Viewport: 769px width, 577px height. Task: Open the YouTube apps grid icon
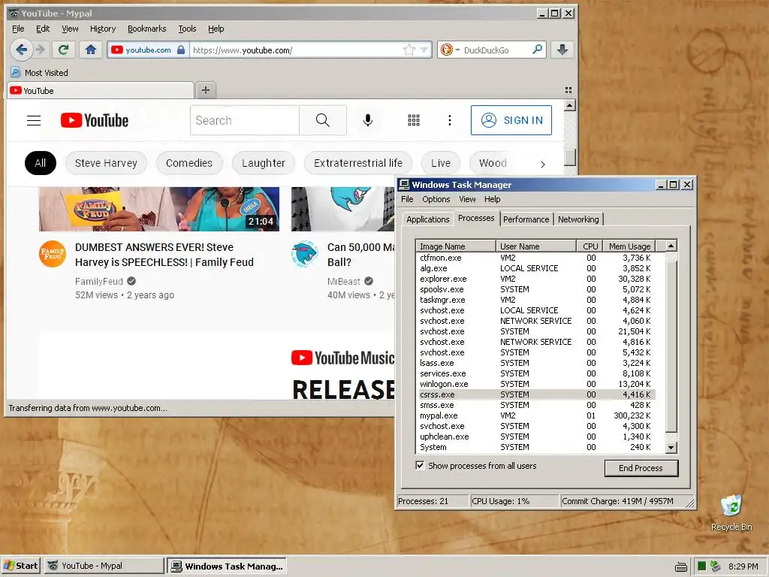[414, 120]
